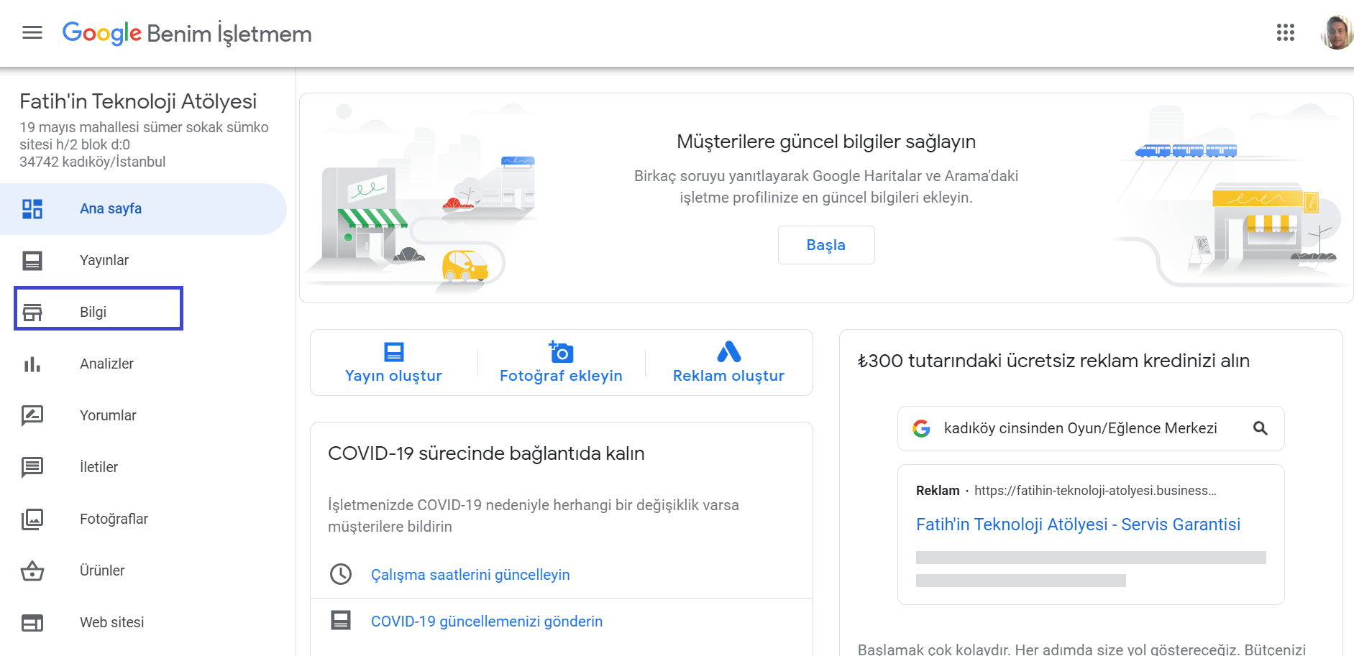Screen dimensions: 1354x656
Task: Click the Yorumlar review icon
Action: 32,415
